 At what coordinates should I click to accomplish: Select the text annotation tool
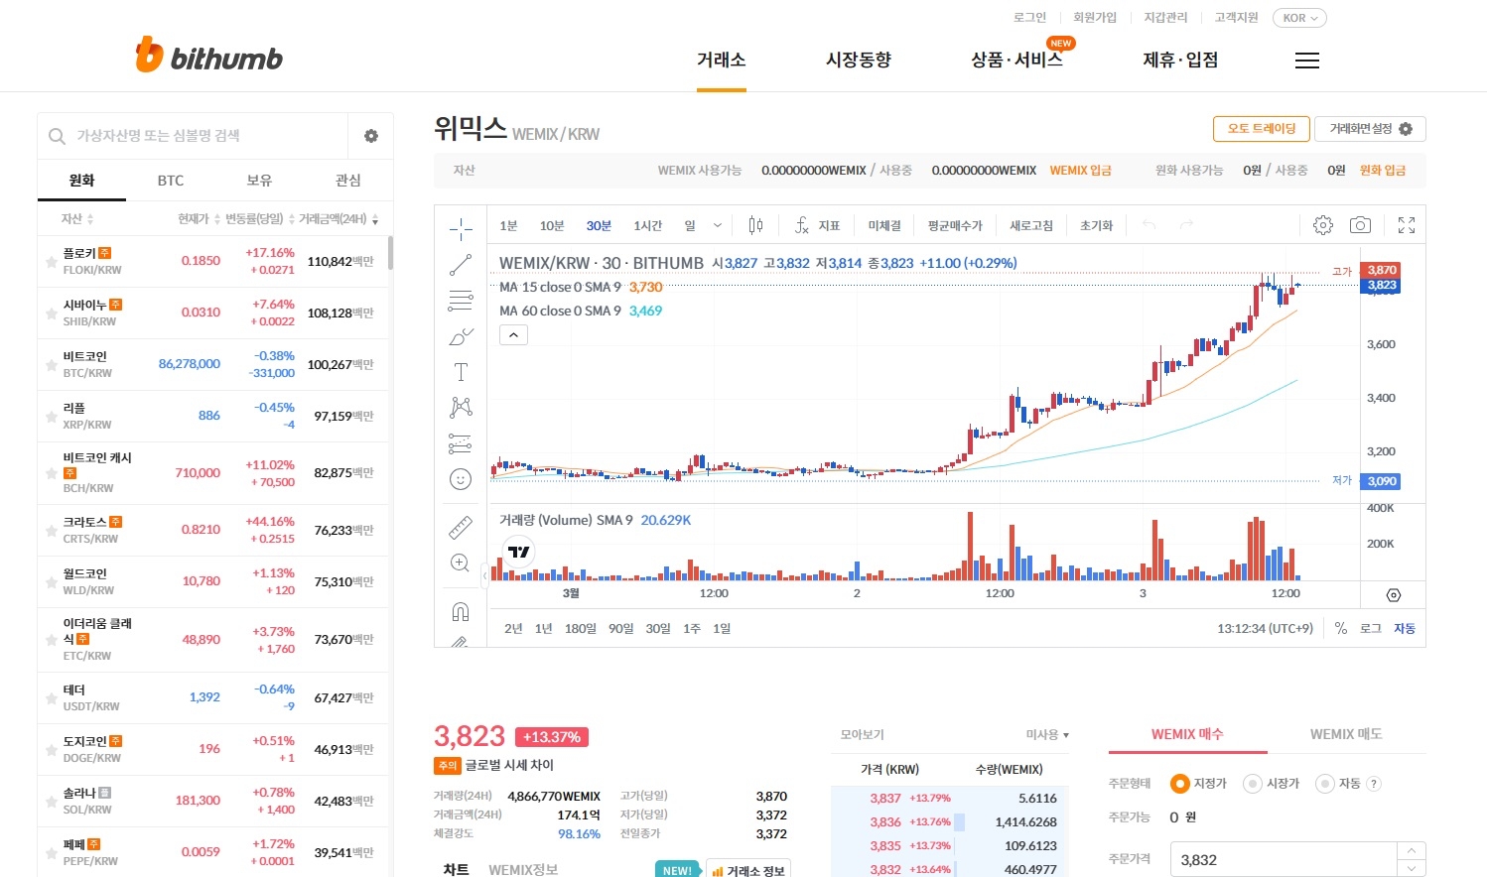tap(461, 372)
